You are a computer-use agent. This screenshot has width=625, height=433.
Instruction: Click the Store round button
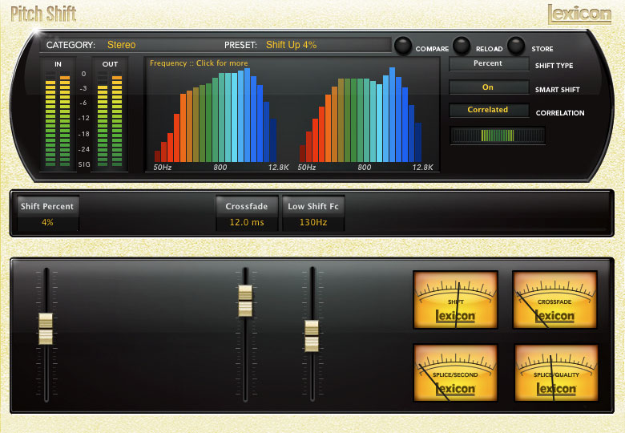[x=516, y=46]
